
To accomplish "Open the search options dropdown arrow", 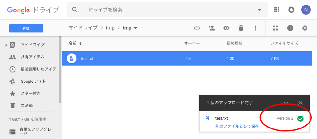I will [260, 10].
